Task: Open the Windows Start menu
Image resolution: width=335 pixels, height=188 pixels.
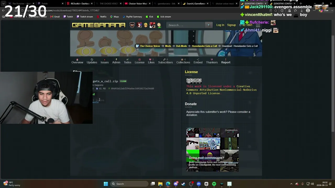Action: point(106,184)
